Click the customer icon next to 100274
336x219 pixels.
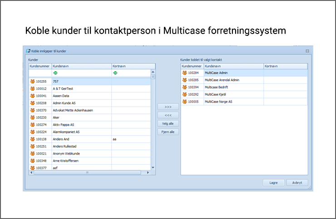32,125
